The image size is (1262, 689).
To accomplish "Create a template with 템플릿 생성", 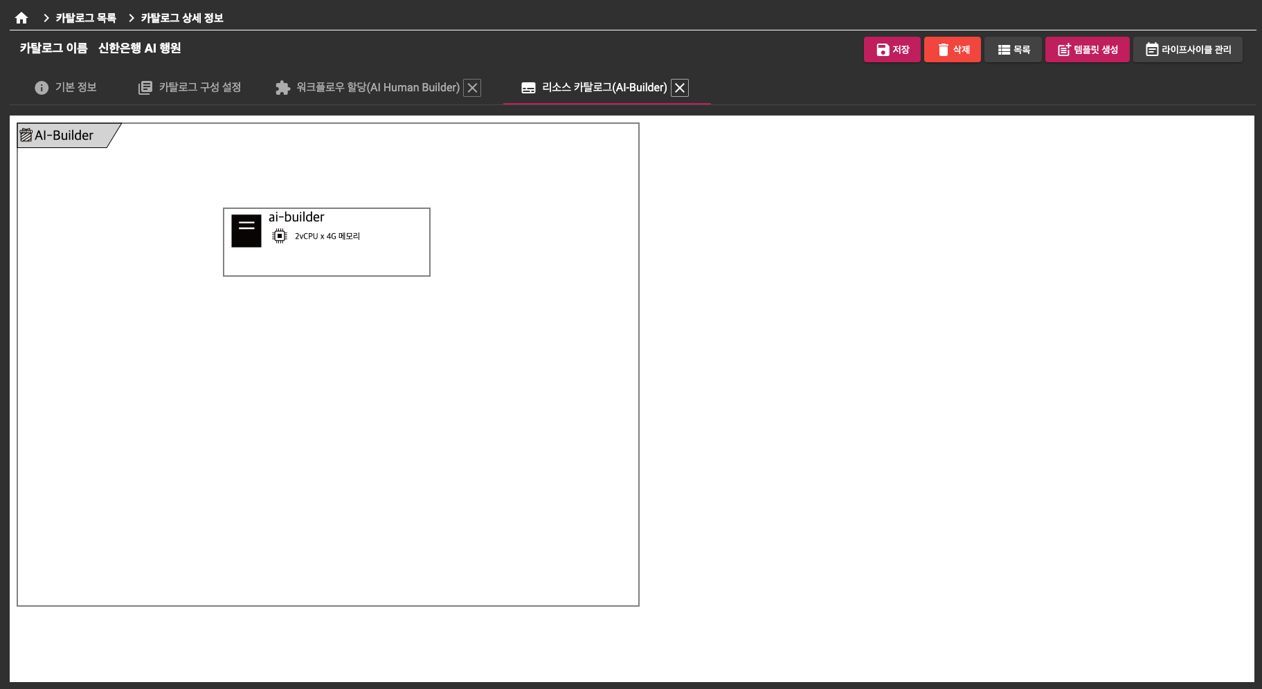I will coord(1087,50).
